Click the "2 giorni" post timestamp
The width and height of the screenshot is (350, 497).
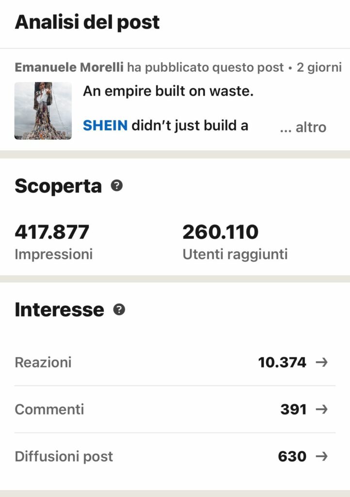[x=319, y=67]
